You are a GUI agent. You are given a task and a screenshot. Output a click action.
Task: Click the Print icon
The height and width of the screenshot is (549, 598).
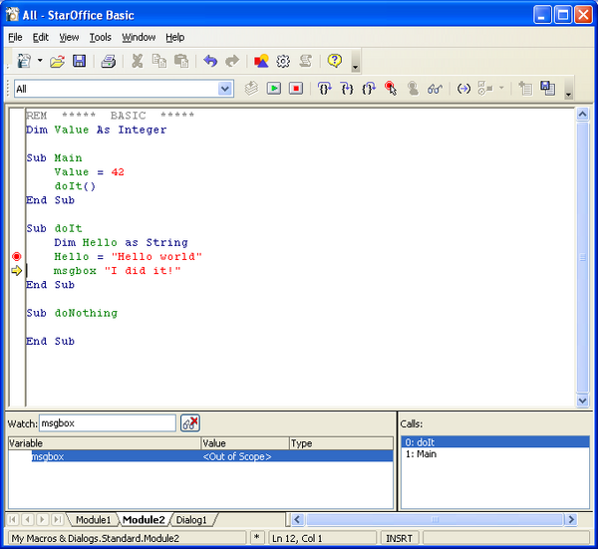pyautogui.click(x=108, y=61)
